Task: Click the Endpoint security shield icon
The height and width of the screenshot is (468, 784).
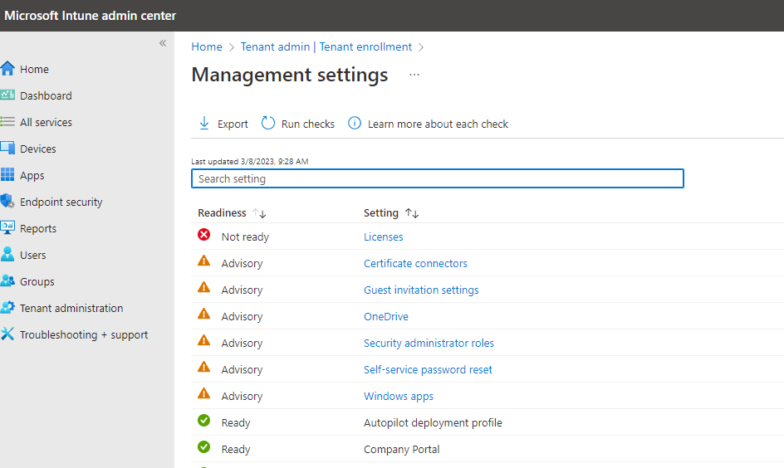Action: [x=7, y=202]
